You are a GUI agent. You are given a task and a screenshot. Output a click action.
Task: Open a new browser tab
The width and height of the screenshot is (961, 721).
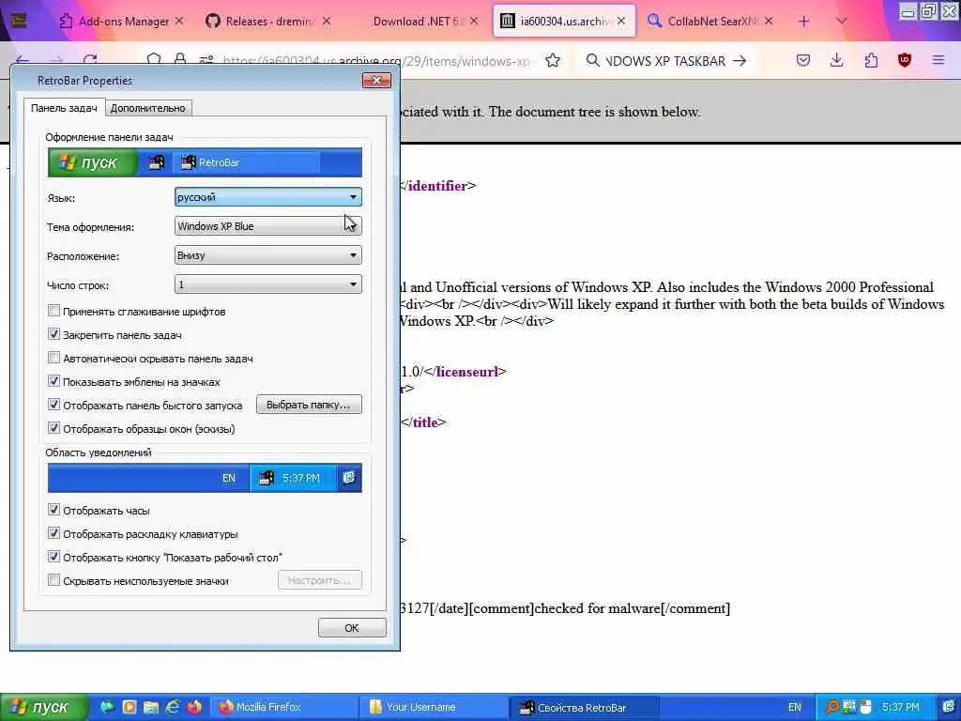pyautogui.click(x=803, y=22)
